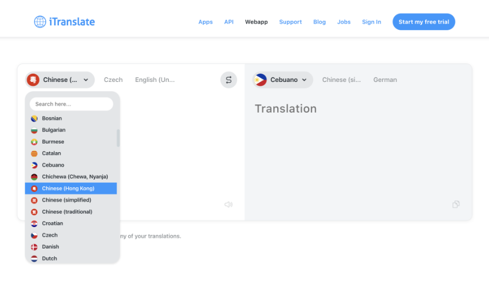Click the Czech flag icon in list
Image resolution: width=489 pixels, height=282 pixels.
[x=34, y=235]
